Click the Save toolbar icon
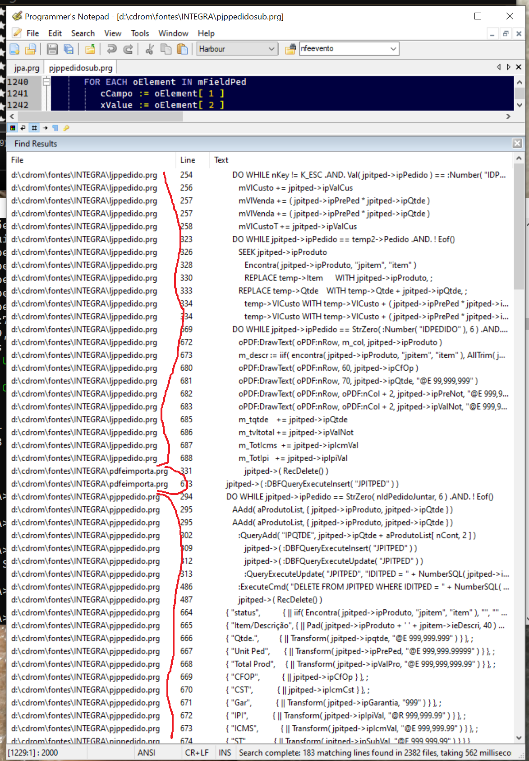This screenshot has height=761, width=529. pyautogui.click(x=52, y=49)
